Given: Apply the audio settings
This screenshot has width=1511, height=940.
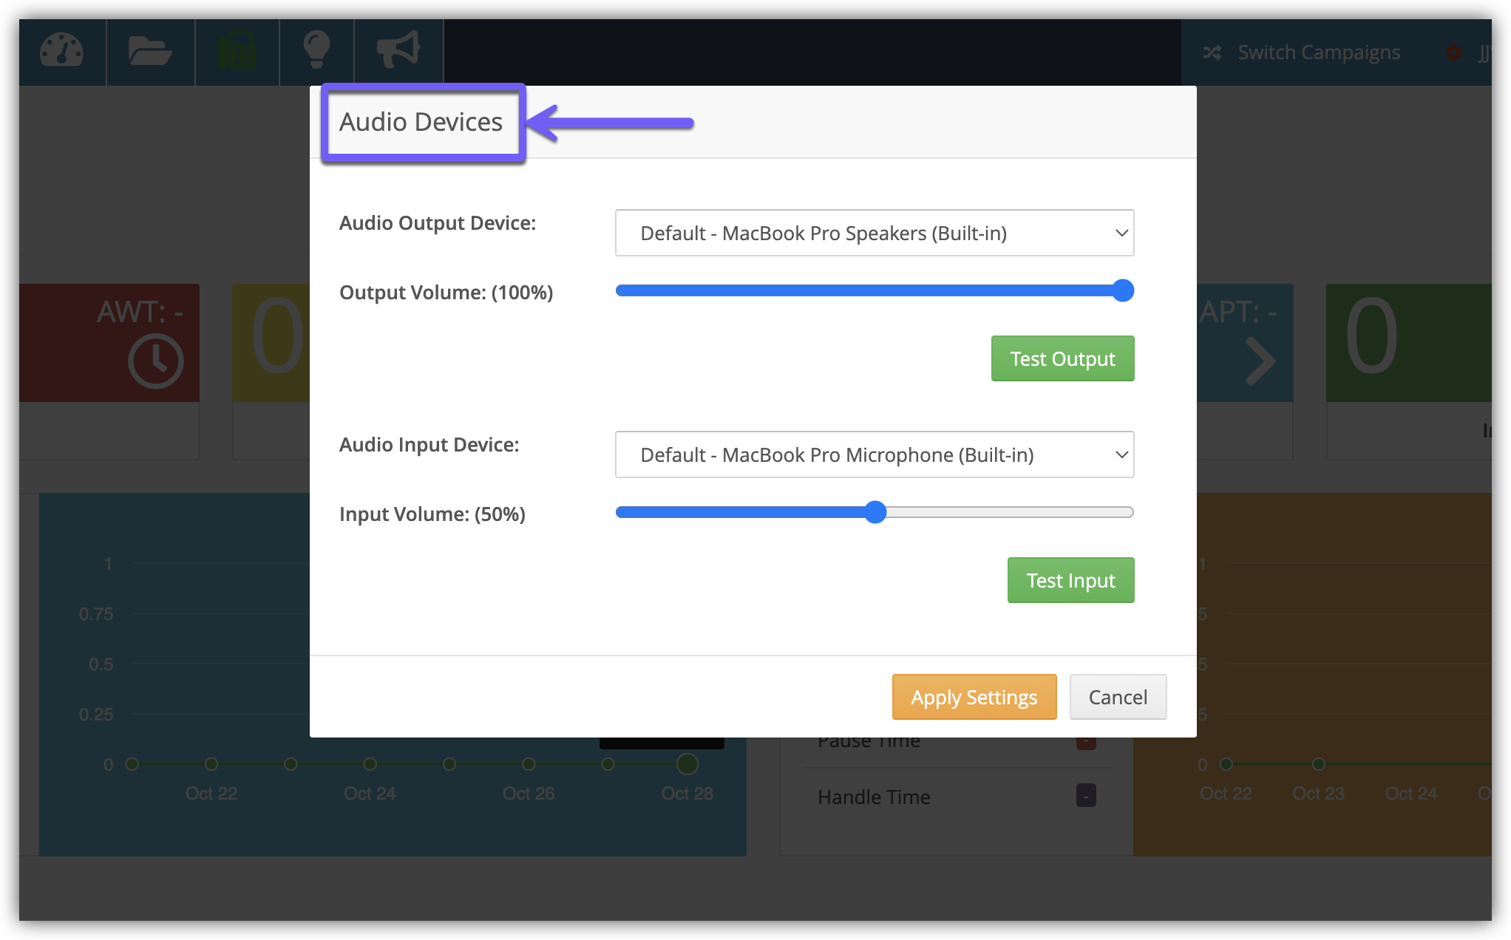Looking at the screenshot, I should click(x=974, y=696).
